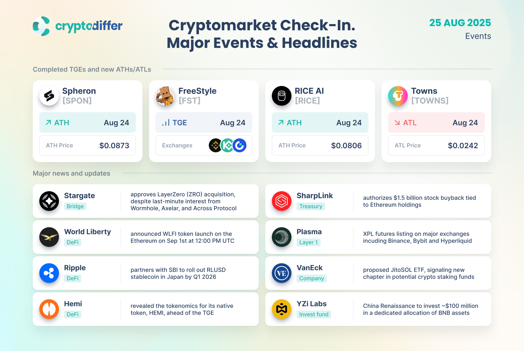The width and height of the screenshot is (524, 351).
Task: Open the Plasma Layer 1 logo
Action: (x=282, y=237)
